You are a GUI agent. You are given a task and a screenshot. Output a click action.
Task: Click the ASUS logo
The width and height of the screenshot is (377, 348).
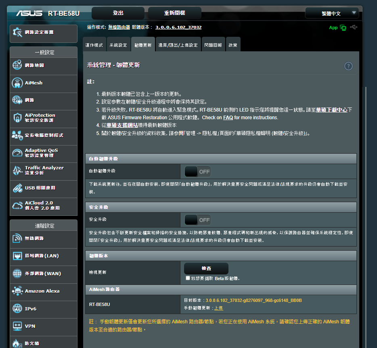point(29,13)
